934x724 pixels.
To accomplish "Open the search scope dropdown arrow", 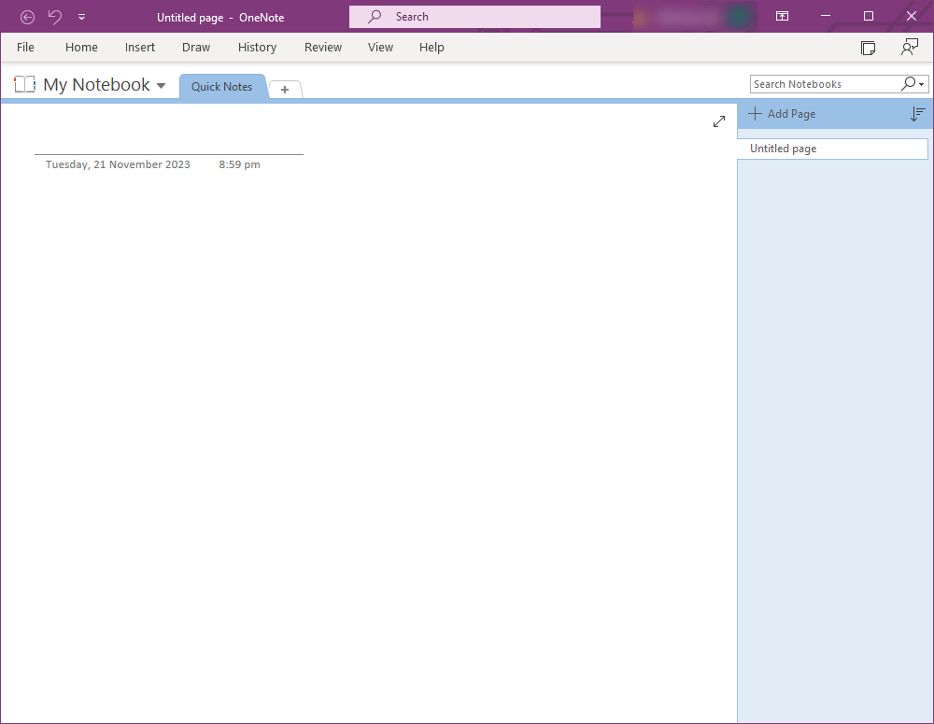I will coord(922,84).
